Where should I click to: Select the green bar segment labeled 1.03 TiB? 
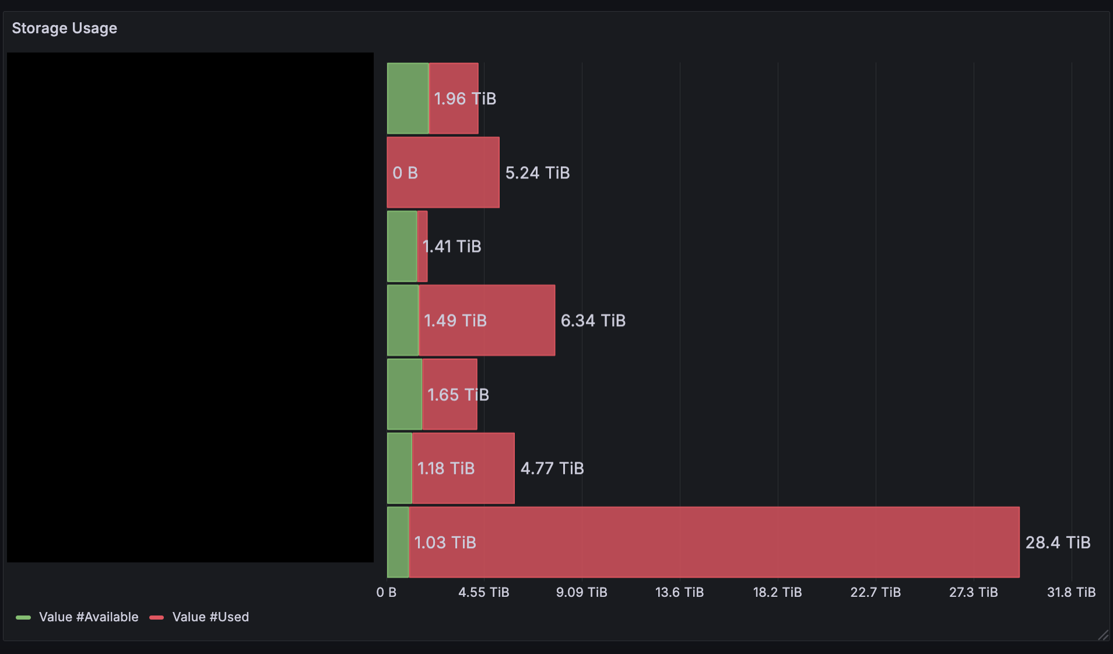click(x=398, y=542)
